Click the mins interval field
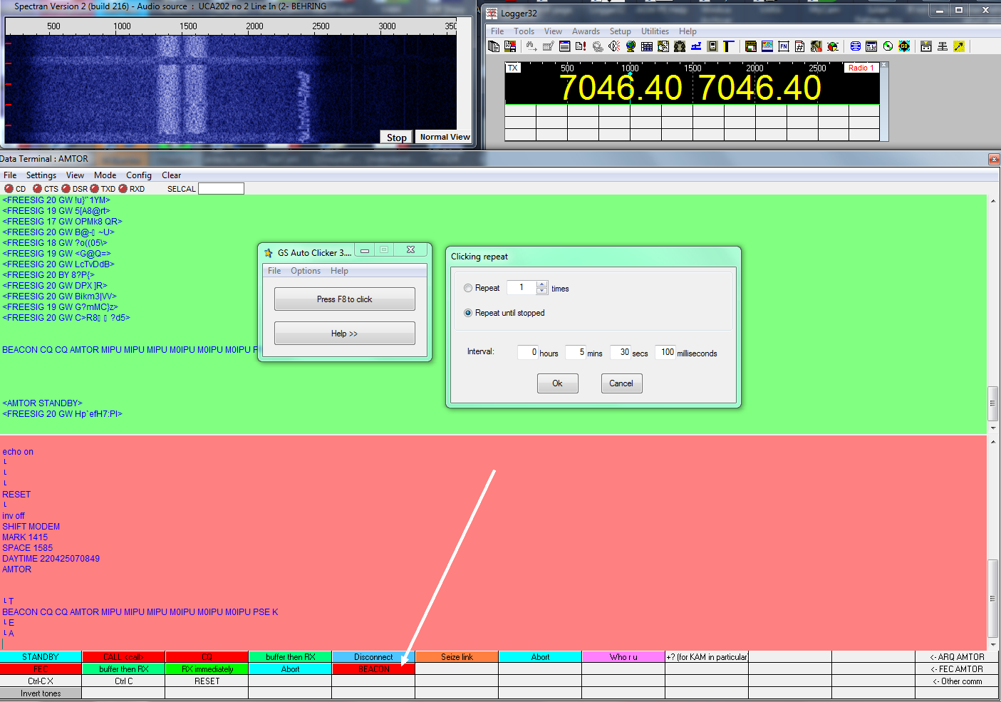Image resolution: width=1001 pixels, height=702 pixels. 576,352
